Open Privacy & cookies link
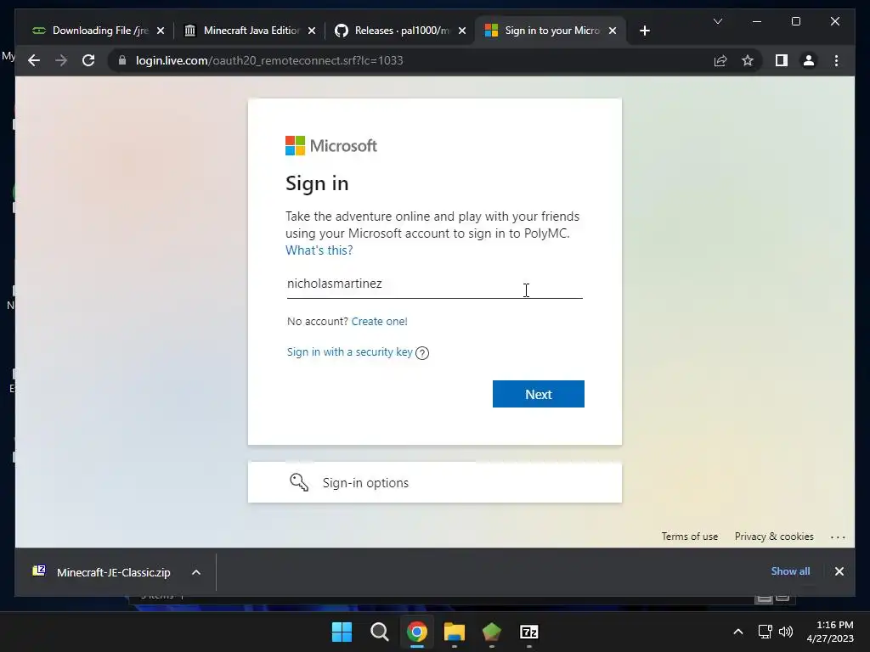The width and height of the screenshot is (870, 652). (x=774, y=537)
